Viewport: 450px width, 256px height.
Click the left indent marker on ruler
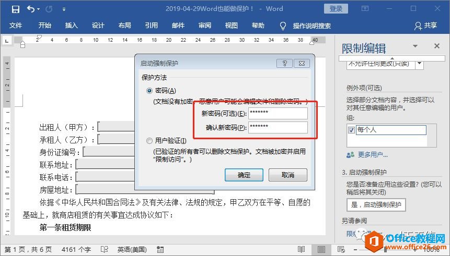tap(22, 44)
